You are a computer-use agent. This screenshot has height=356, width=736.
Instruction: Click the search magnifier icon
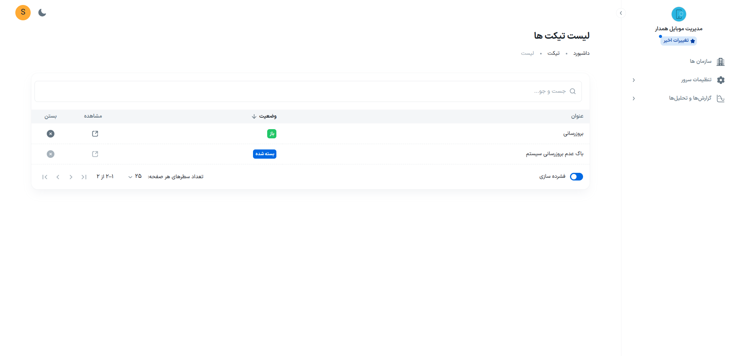573,91
